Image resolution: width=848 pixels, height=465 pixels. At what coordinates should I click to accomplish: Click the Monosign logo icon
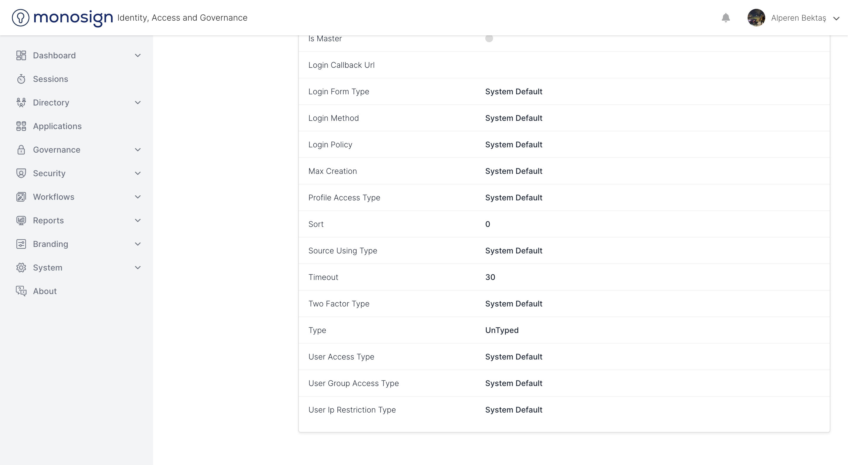[x=20, y=17]
